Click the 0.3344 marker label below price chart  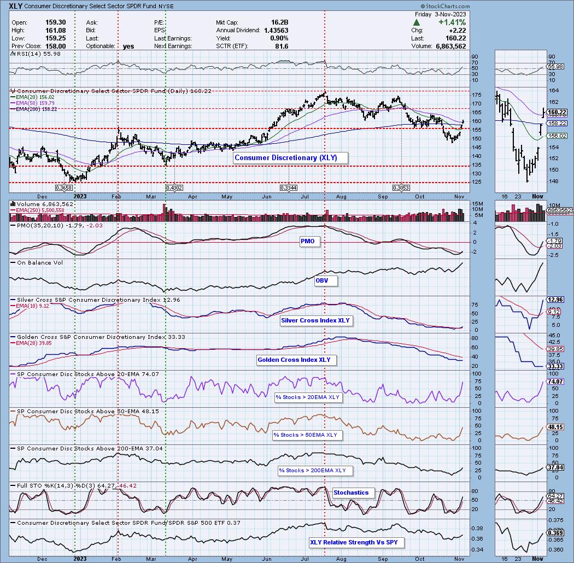289,188
